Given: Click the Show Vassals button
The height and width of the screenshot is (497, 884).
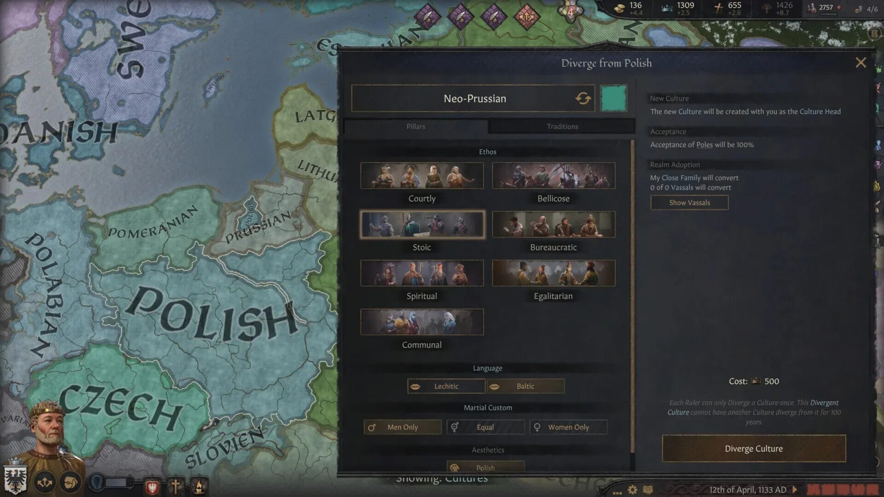Looking at the screenshot, I should coord(689,202).
